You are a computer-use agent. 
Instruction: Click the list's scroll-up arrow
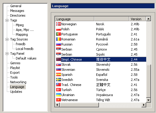pyautogui.click(x=149, y=19)
